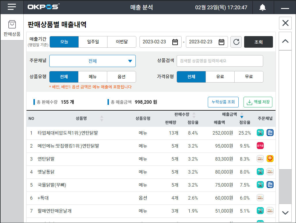This screenshot has height=223, width=296.
Task: Select 유료 price type filter
Action: (220, 77)
